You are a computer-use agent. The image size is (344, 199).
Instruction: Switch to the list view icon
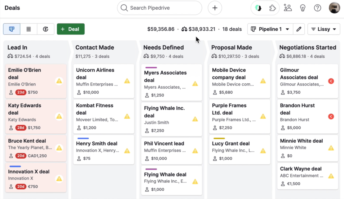[29, 29]
